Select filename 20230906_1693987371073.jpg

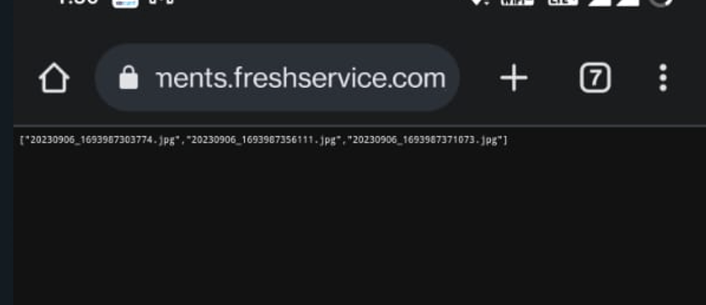coord(426,140)
